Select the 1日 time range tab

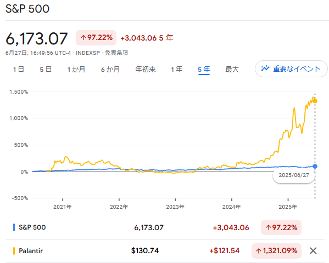tap(19, 69)
